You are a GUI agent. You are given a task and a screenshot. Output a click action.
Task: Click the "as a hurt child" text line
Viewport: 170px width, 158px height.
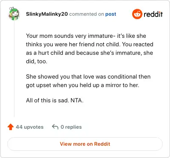click(x=90, y=53)
